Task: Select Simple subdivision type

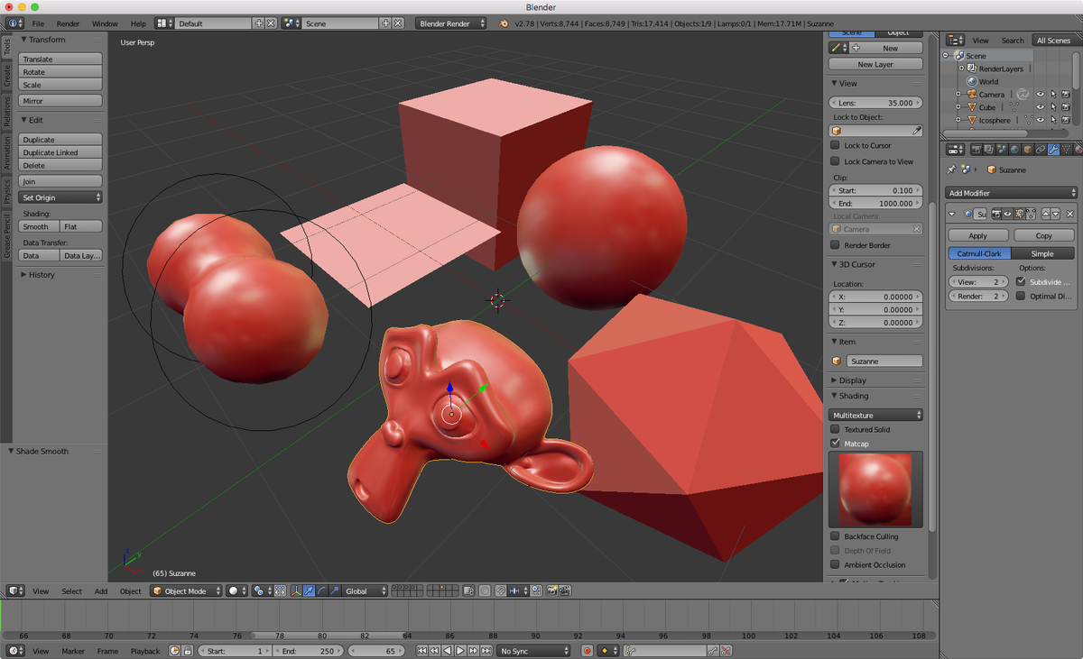Action: point(1043,253)
